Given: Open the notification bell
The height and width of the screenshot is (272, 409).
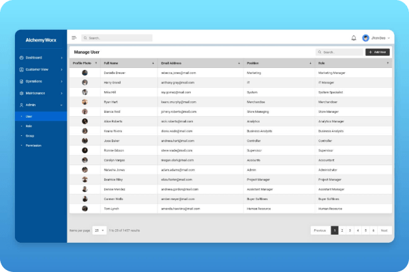Looking at the screenshot, I should tap(353, 38).
